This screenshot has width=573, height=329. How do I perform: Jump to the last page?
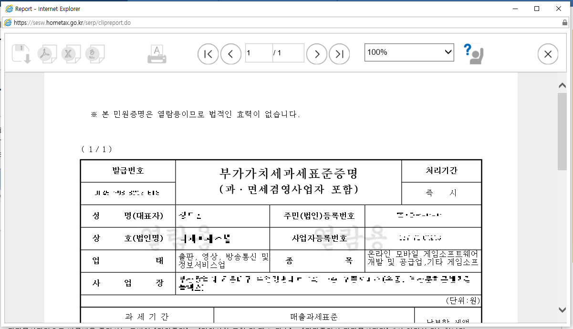[x=340, y=54]
